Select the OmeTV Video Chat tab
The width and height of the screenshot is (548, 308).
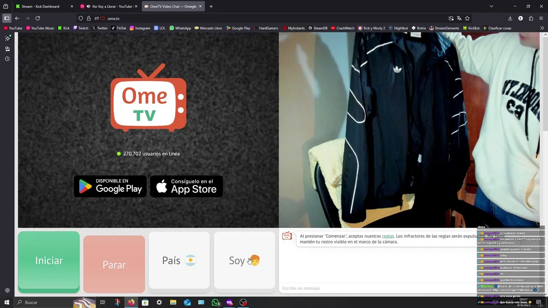click(x=173, y=6)
